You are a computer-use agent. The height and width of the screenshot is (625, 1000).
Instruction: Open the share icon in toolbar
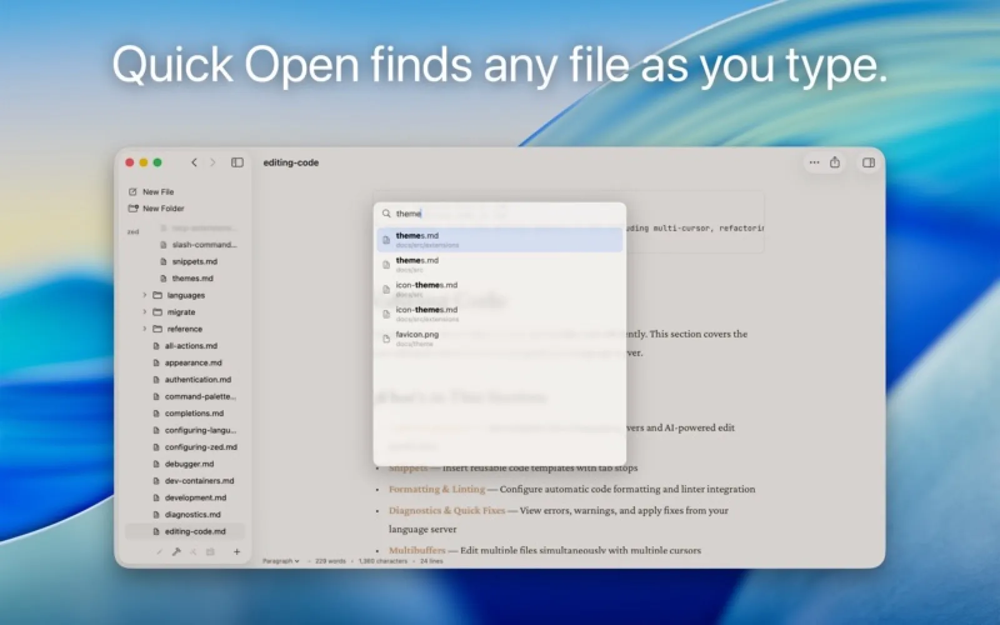click(834, 162)
